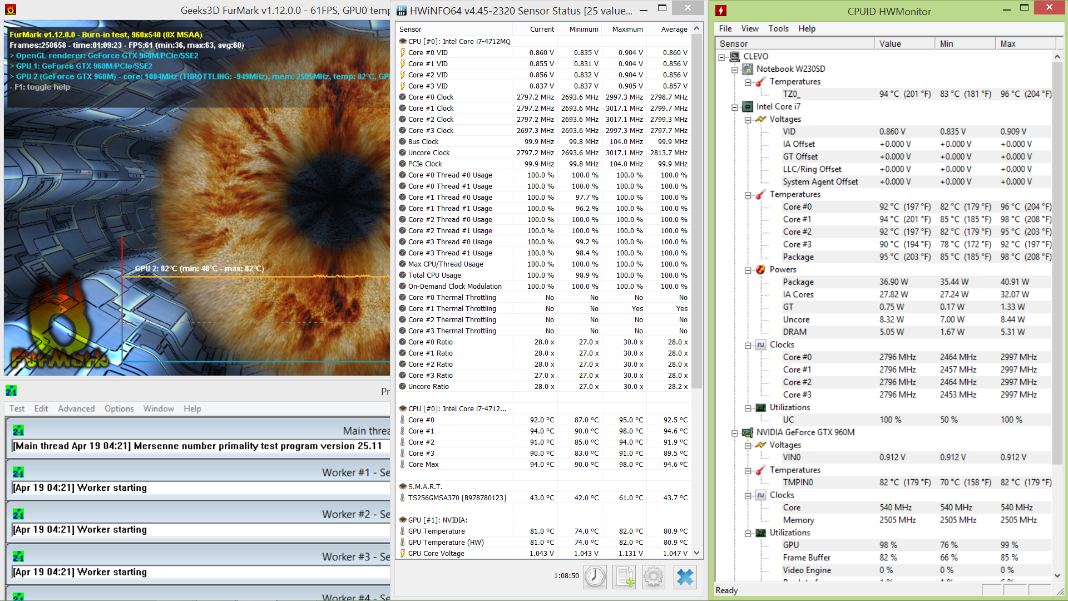Open the Edit menu in Prime95
The width and height of the screenshot is (1068, 601).
pos(41,408)
